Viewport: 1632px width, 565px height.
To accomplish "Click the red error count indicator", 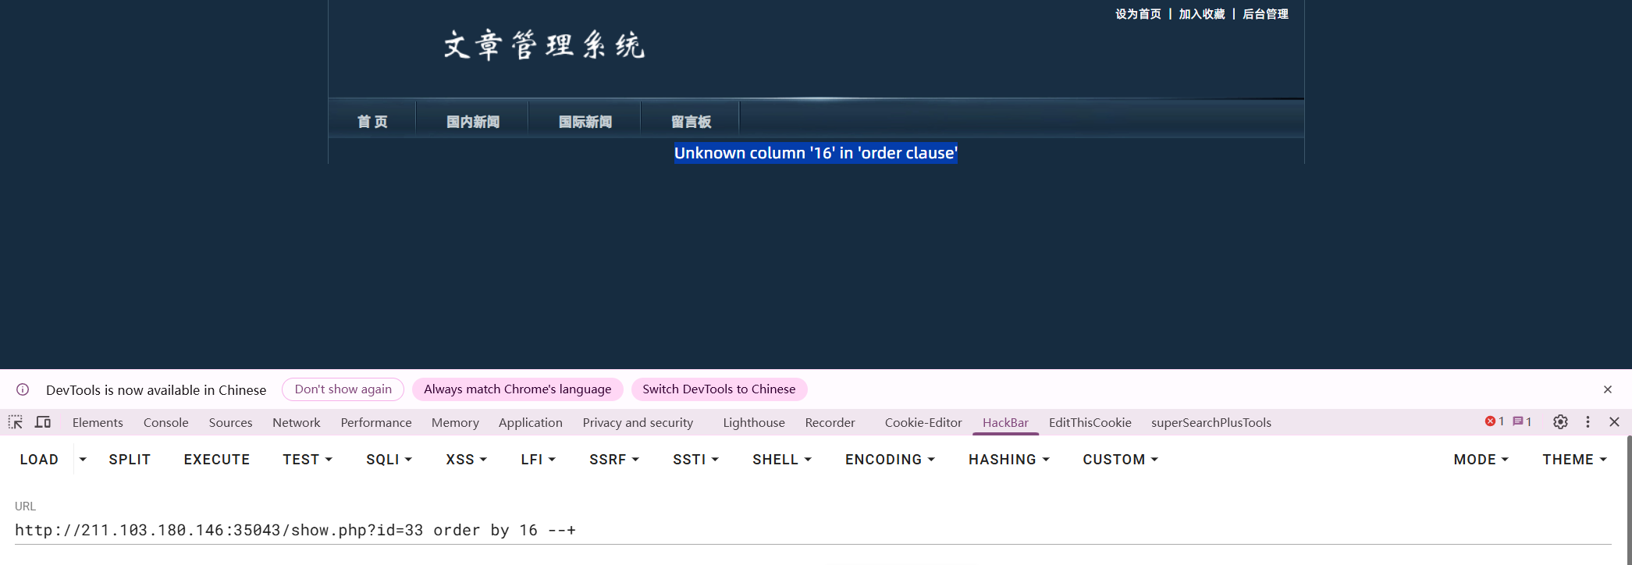I will (1494, 421).
